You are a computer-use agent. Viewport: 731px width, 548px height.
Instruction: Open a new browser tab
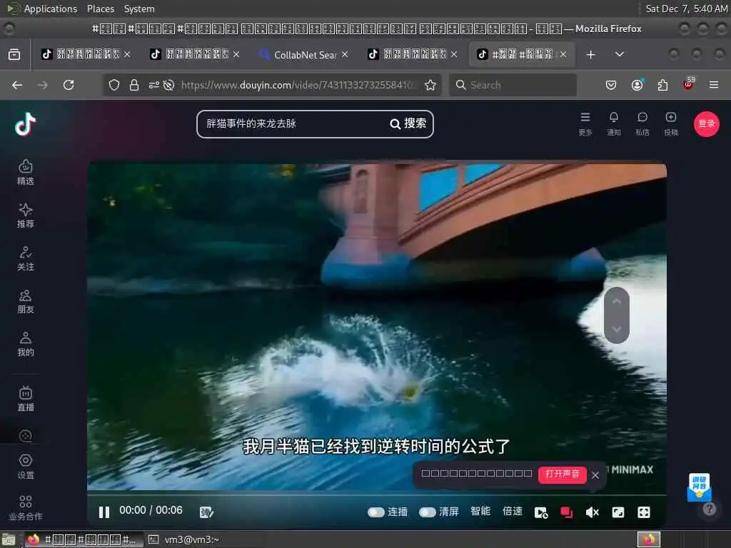click(590, 55)
